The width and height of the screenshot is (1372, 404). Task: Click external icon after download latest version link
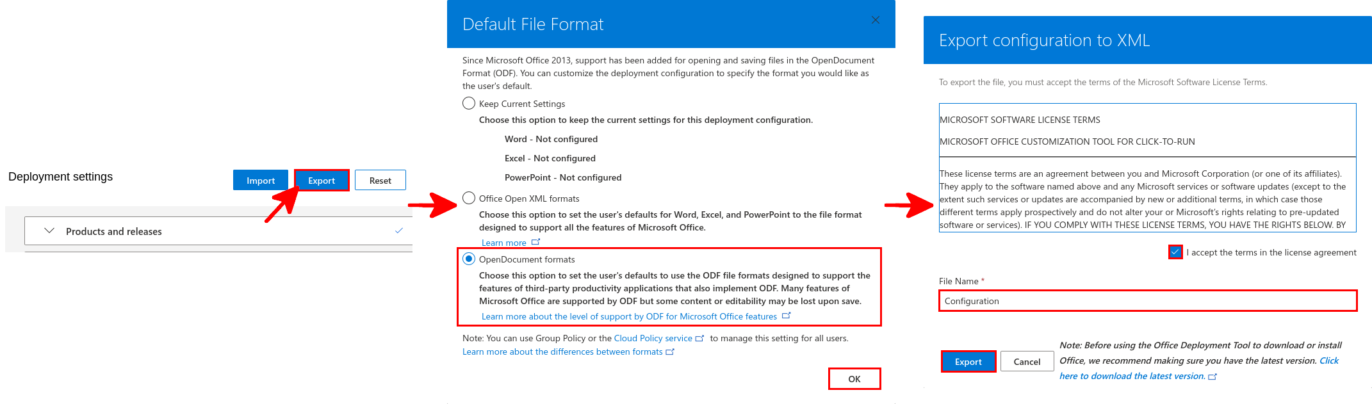click(1213, 376)
